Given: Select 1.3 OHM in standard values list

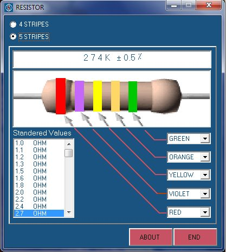Looking at the screenshot, I should click(x=39, y=164).
